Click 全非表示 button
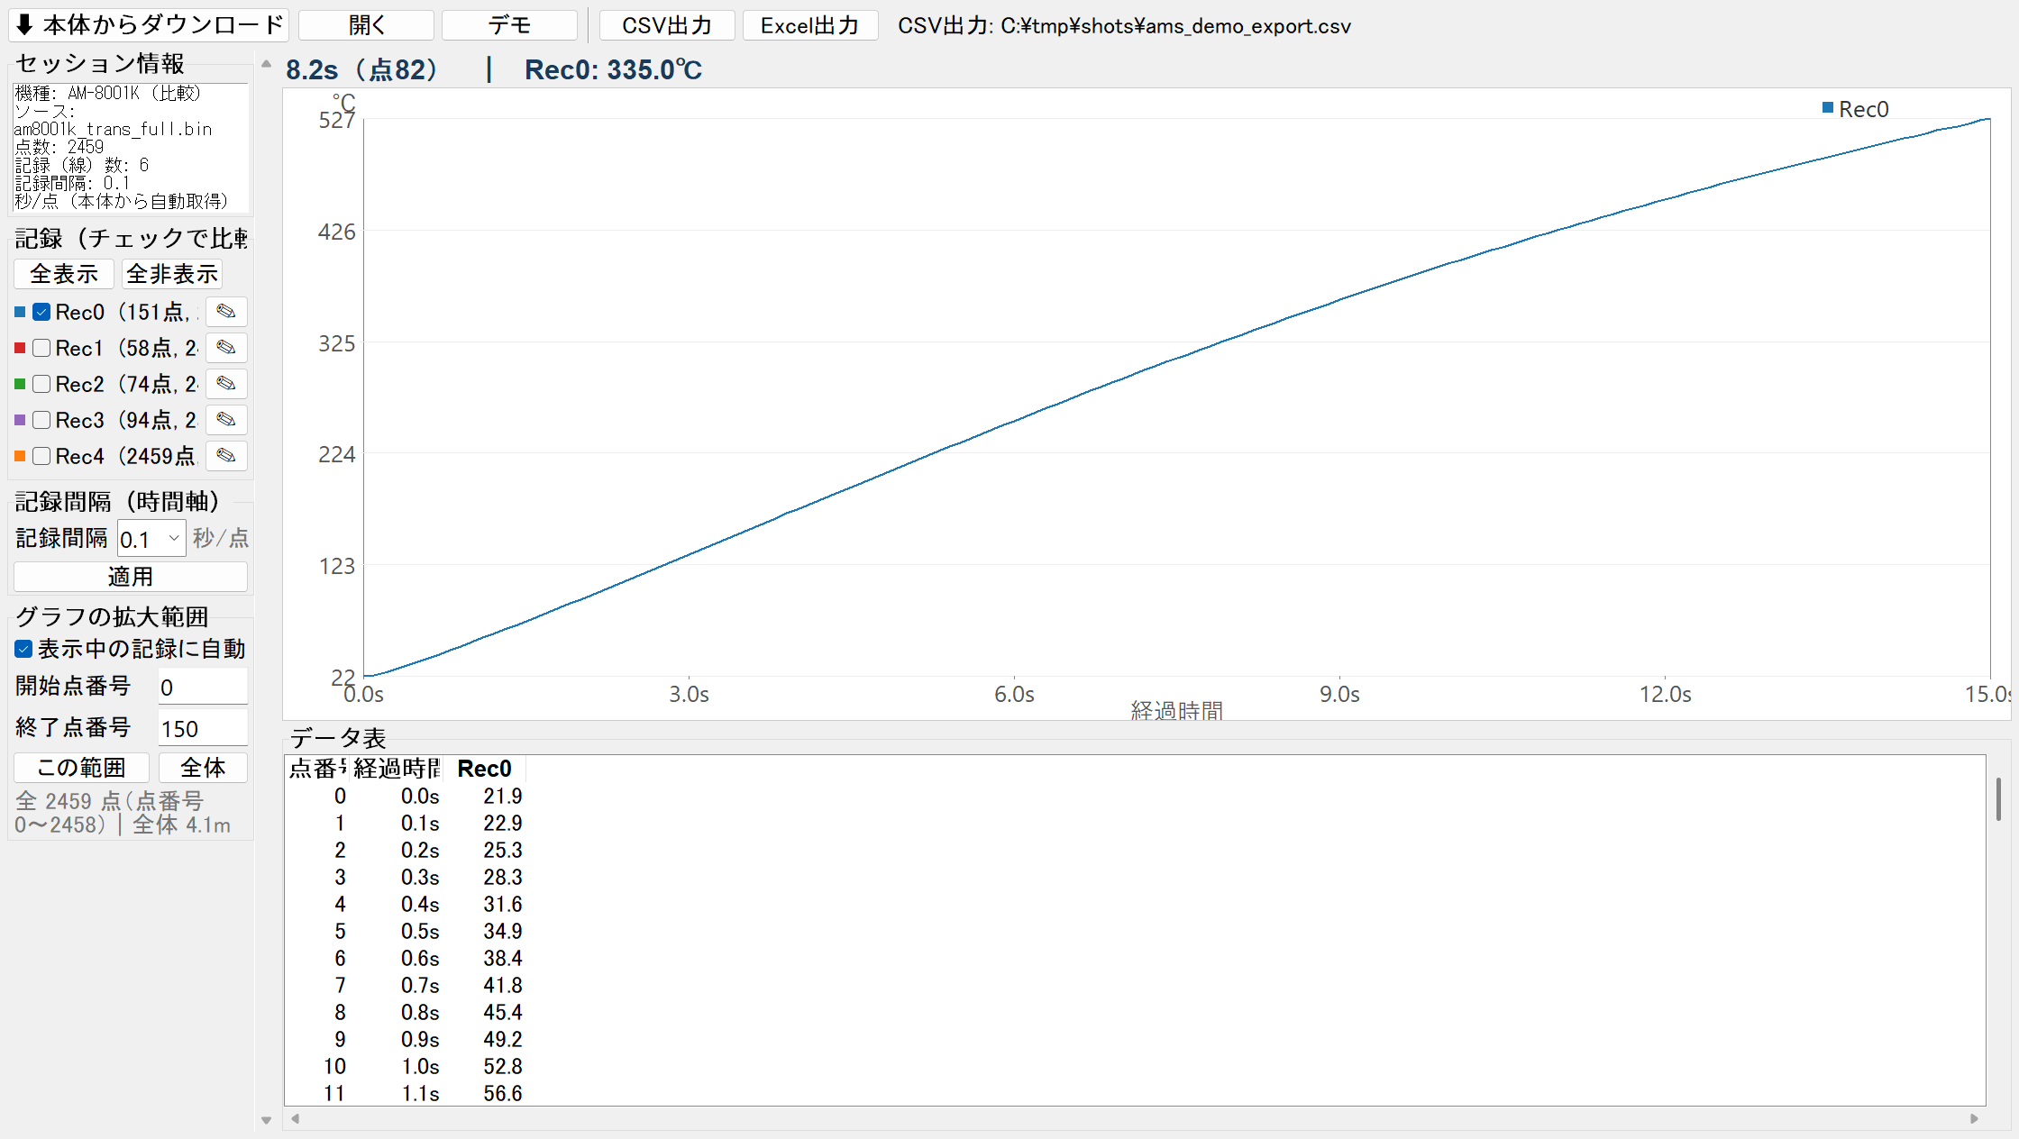This screenshot has height=1139, width=2019. [x=172, y=274]
